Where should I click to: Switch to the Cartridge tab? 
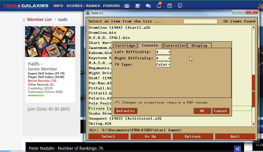[x=125, y=45]
